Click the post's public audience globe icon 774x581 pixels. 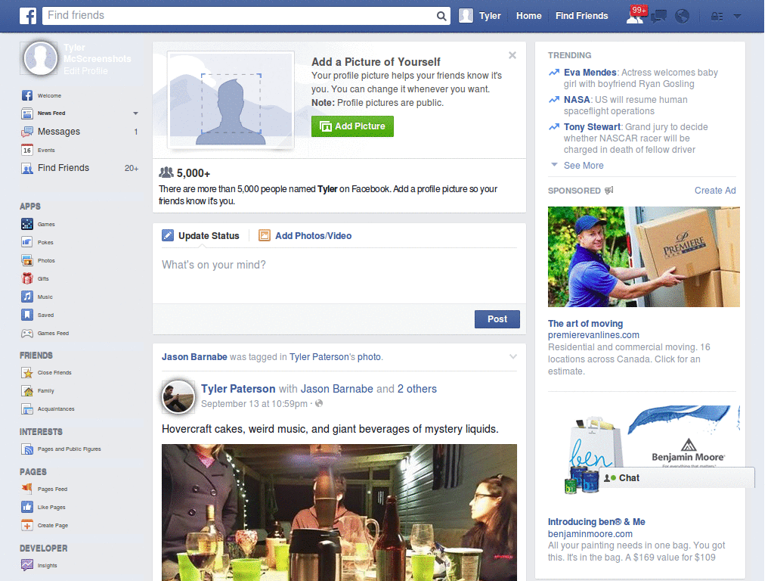pyautogui.click(x=319, y=404)
